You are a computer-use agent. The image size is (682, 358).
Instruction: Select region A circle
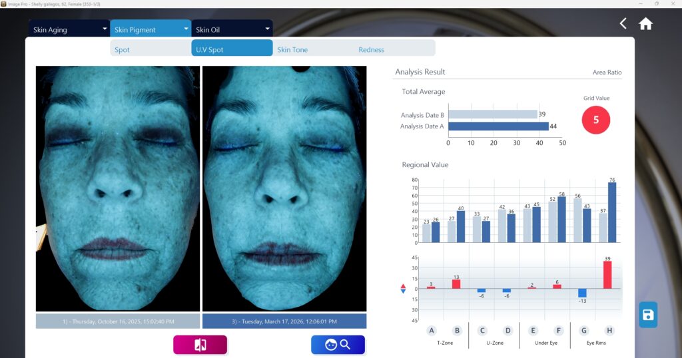point(432,331)
